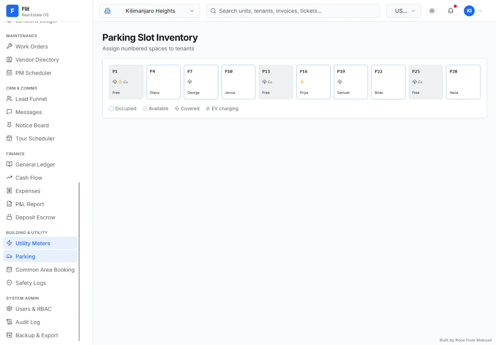Click 'Built by Roox from Websell' text

click(x=465, y=340)
